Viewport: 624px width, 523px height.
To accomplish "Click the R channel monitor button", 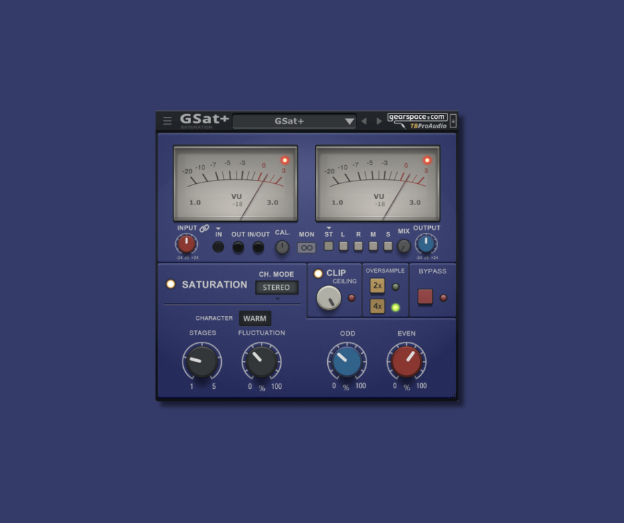I will pyautogui.click(x=357, y=246).
